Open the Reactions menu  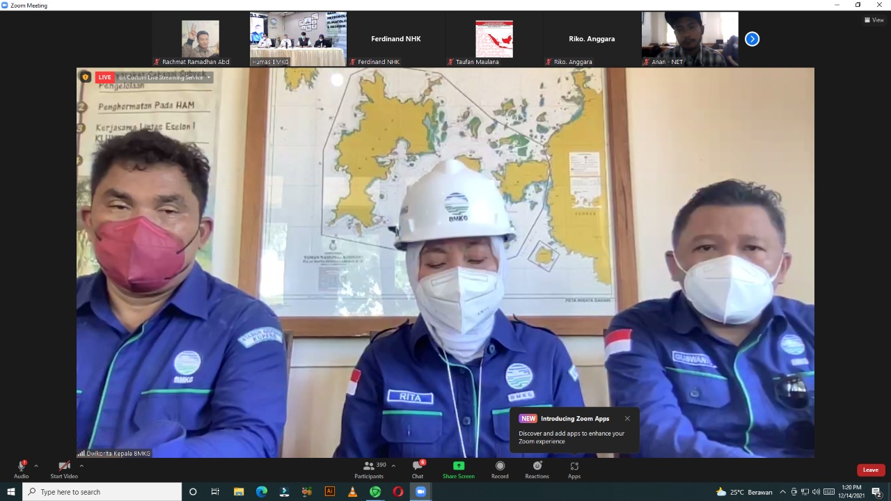tap(537, 469)
